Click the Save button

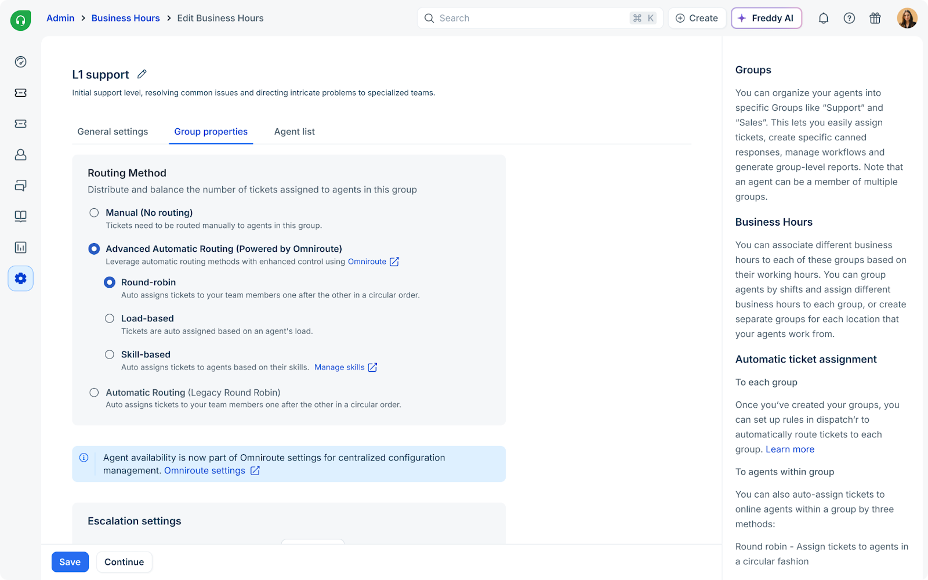tap(70, 562)
